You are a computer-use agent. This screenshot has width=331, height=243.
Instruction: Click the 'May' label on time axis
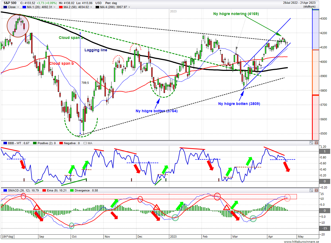coord(301,237)
